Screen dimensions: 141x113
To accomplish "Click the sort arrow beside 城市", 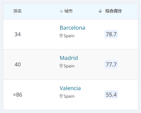I will [61, 11].
